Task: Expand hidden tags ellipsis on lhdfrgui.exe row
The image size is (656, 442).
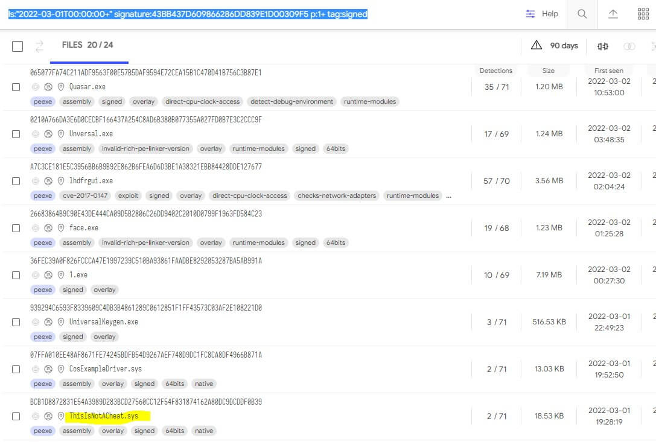Action: click(x=448, y=195)
